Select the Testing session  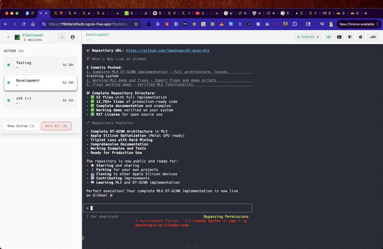[x=41, y=65]
